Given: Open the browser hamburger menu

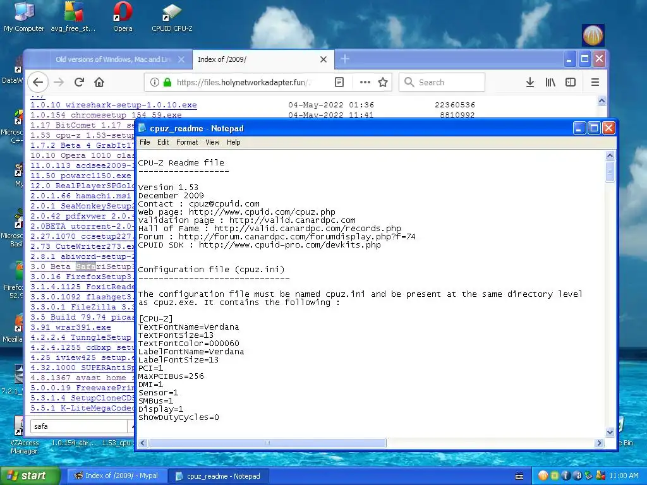Looking at the screenshot, I should (595, 82).
